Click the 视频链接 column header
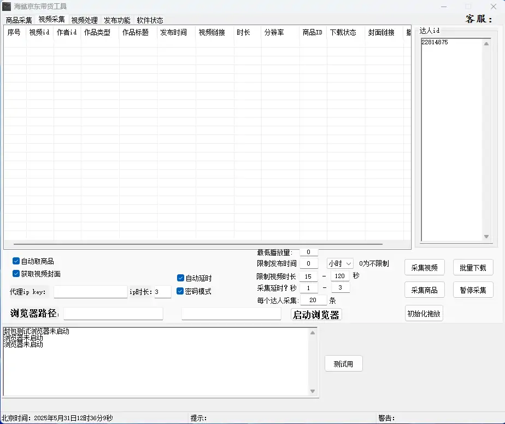This screenshot has width=505, height=424. tap(214, 33)
